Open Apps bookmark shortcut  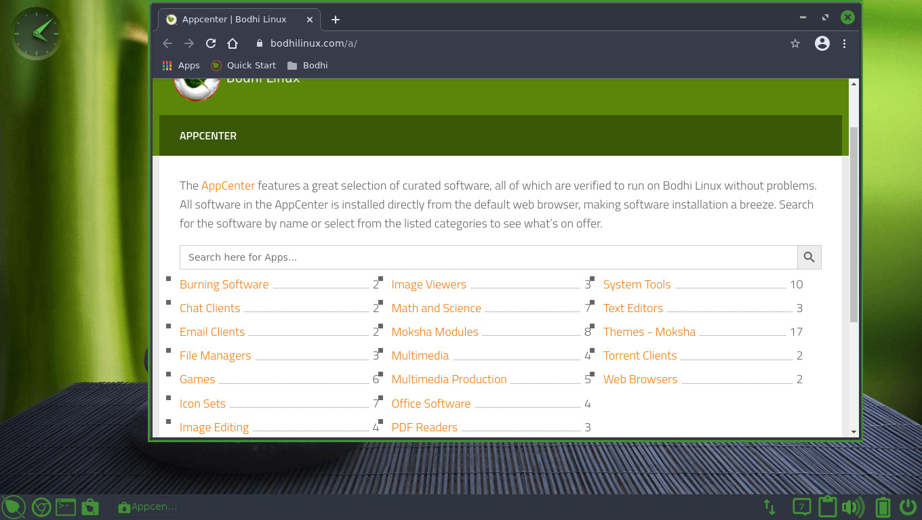181,66
